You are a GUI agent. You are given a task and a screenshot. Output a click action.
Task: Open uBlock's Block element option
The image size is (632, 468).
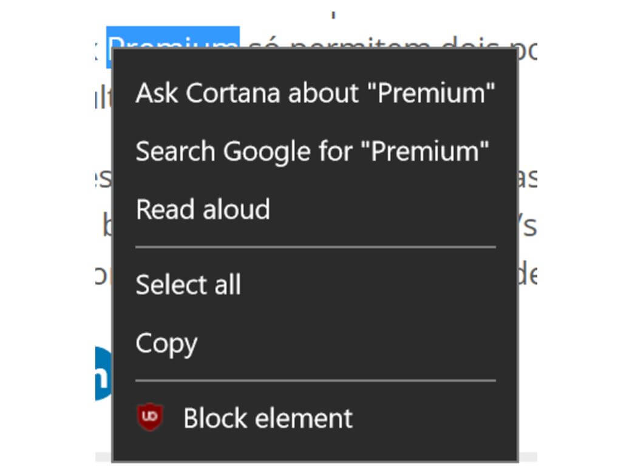click(268, 418)
